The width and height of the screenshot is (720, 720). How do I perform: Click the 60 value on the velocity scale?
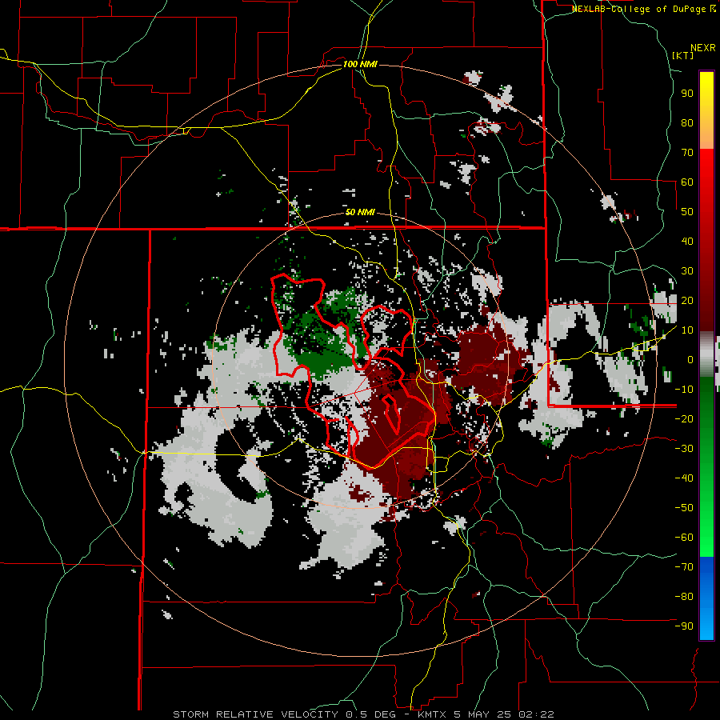coord(687,182)
